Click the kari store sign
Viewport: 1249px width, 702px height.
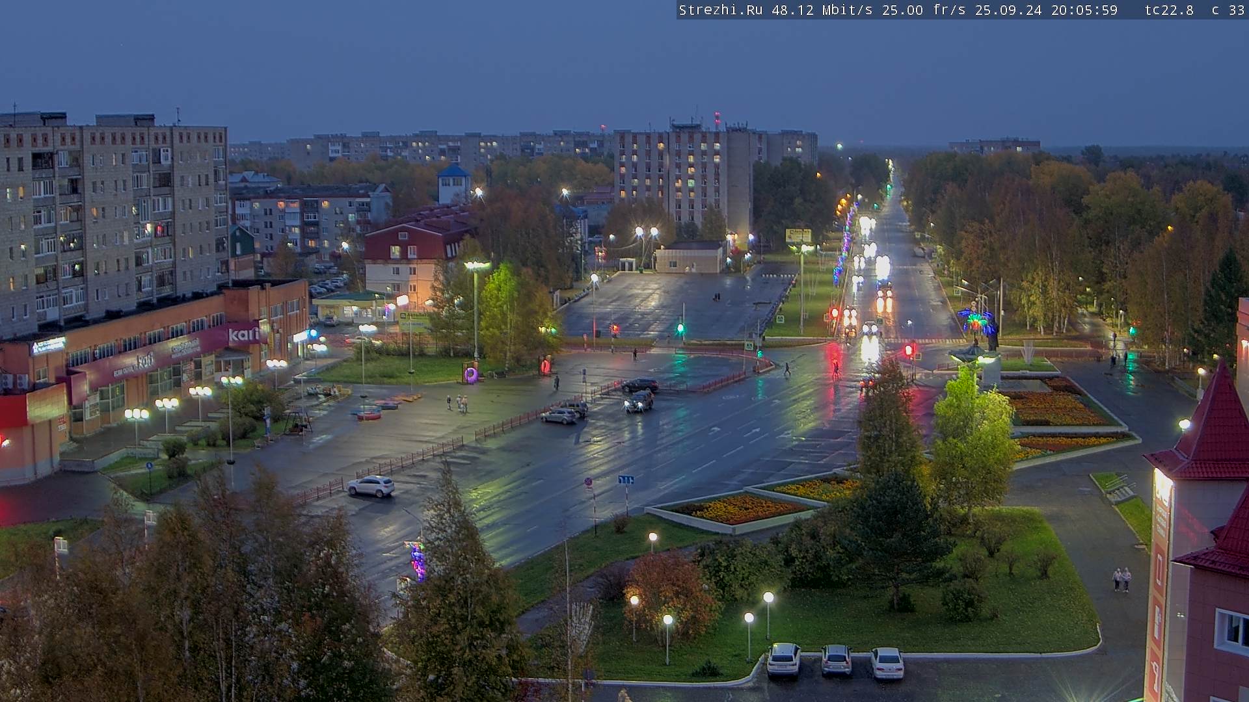(x=244, y=335)
